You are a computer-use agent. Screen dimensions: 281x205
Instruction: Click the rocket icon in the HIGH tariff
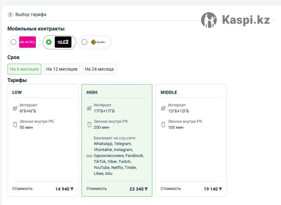89,108
